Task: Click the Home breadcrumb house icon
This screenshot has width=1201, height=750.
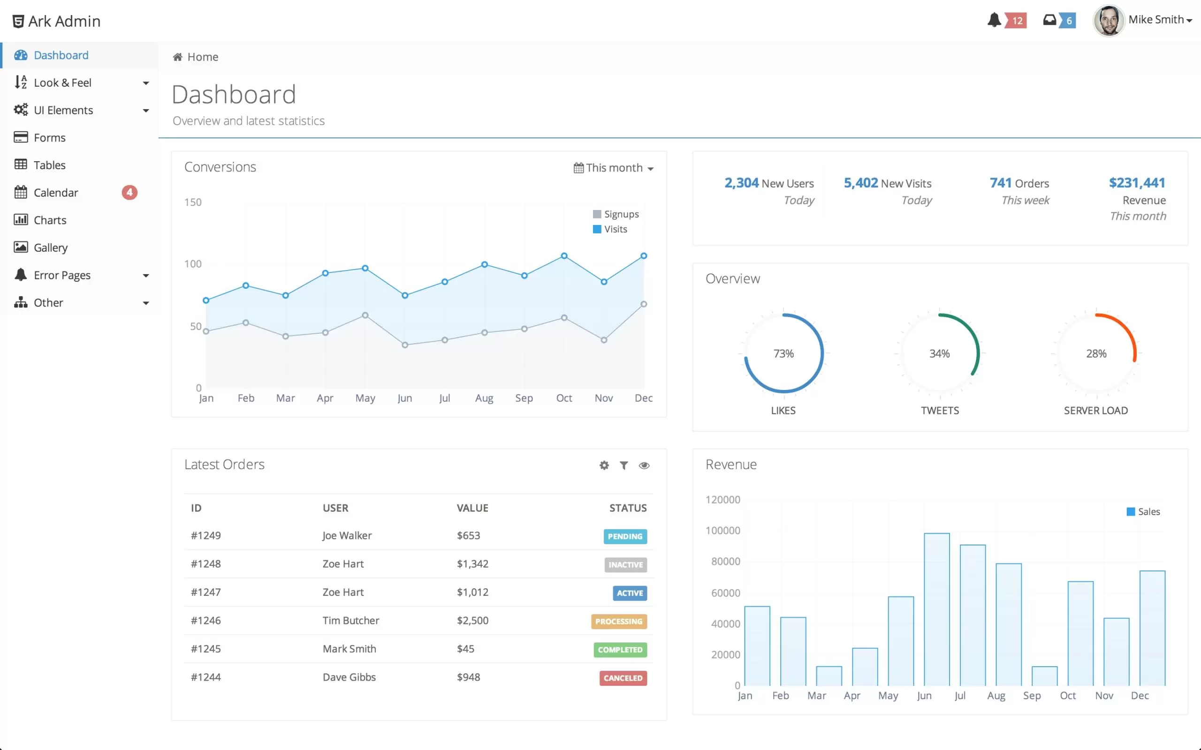Action: [x=177, y=57]
